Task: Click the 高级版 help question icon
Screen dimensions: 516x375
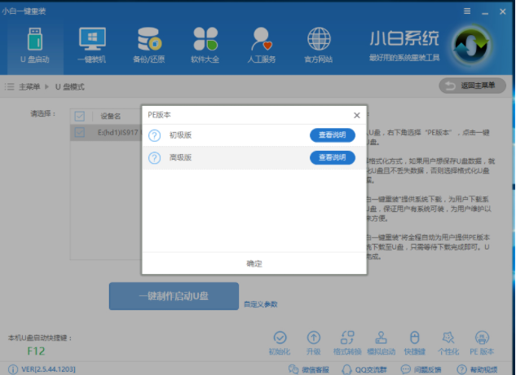Action: click(155, 158)
